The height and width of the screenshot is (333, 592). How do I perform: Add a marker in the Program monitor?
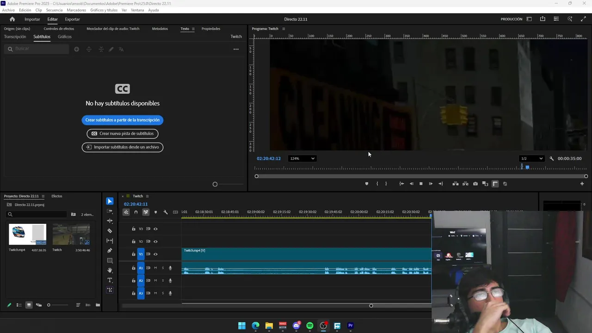367,184
